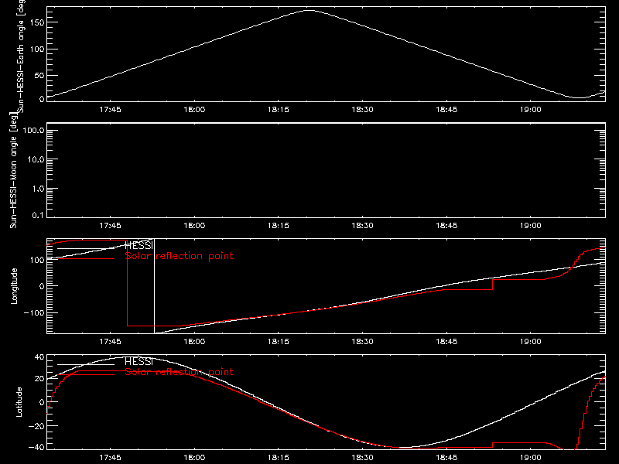
Task: Click the white HESSI legend line in Latitude plot
Action: (x=86, y=364)
